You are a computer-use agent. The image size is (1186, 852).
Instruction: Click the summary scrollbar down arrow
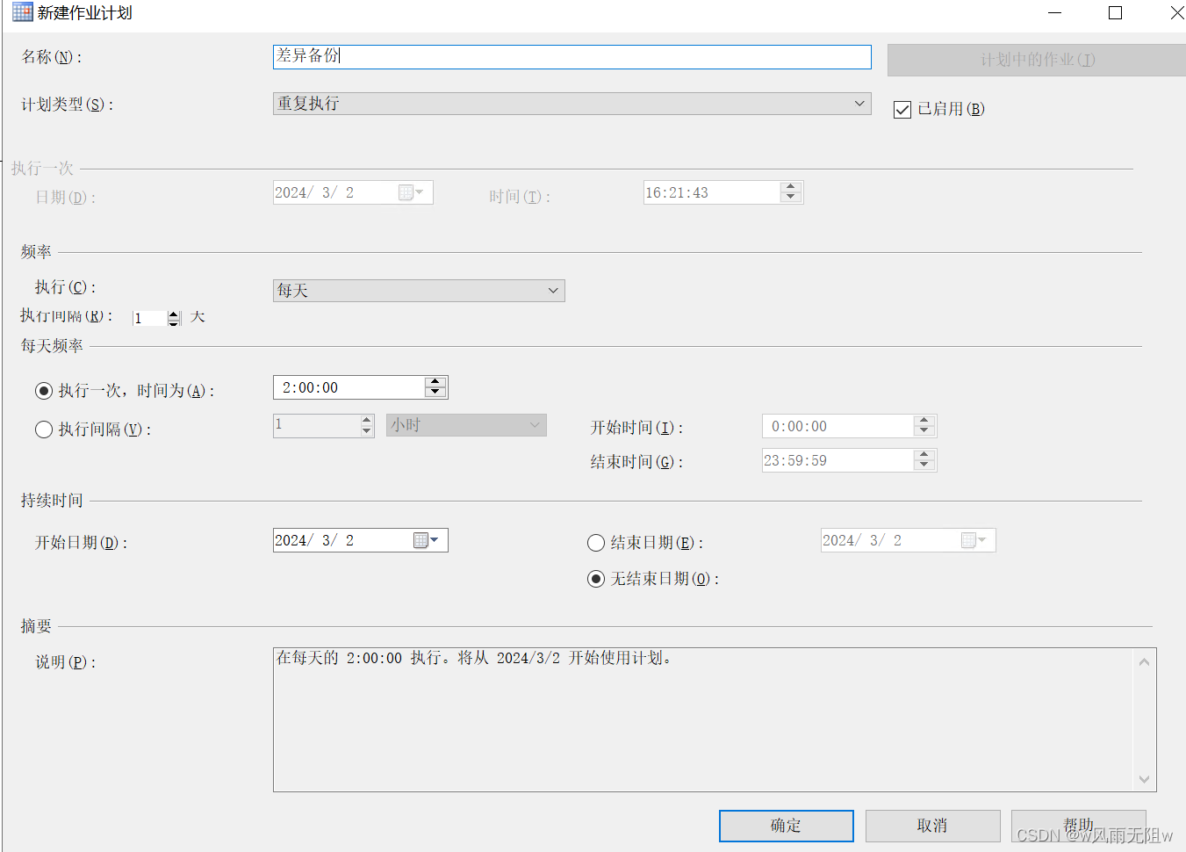pyautogui.click(x=1144, y=778)
